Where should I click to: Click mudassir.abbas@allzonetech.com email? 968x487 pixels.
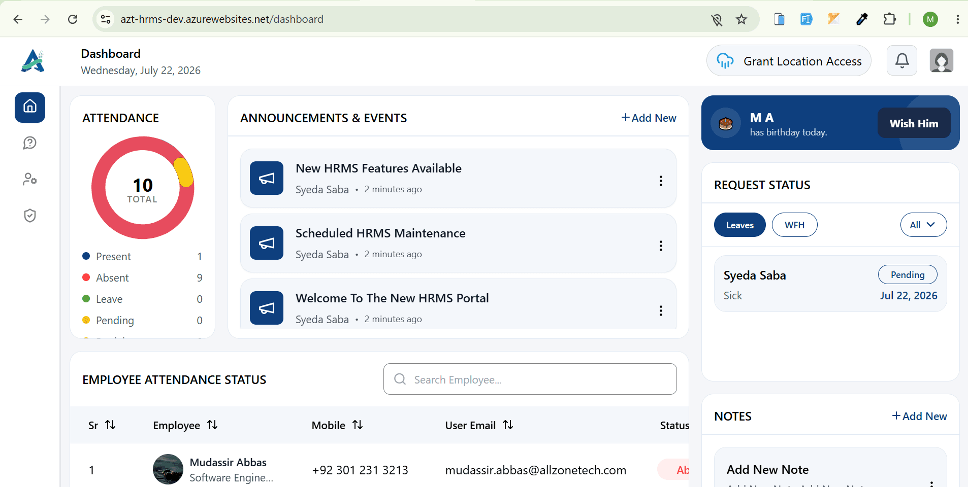point(536,470)
